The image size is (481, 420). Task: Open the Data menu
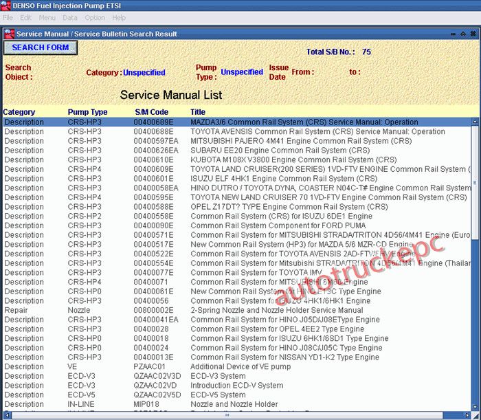[x=70, y=18]
